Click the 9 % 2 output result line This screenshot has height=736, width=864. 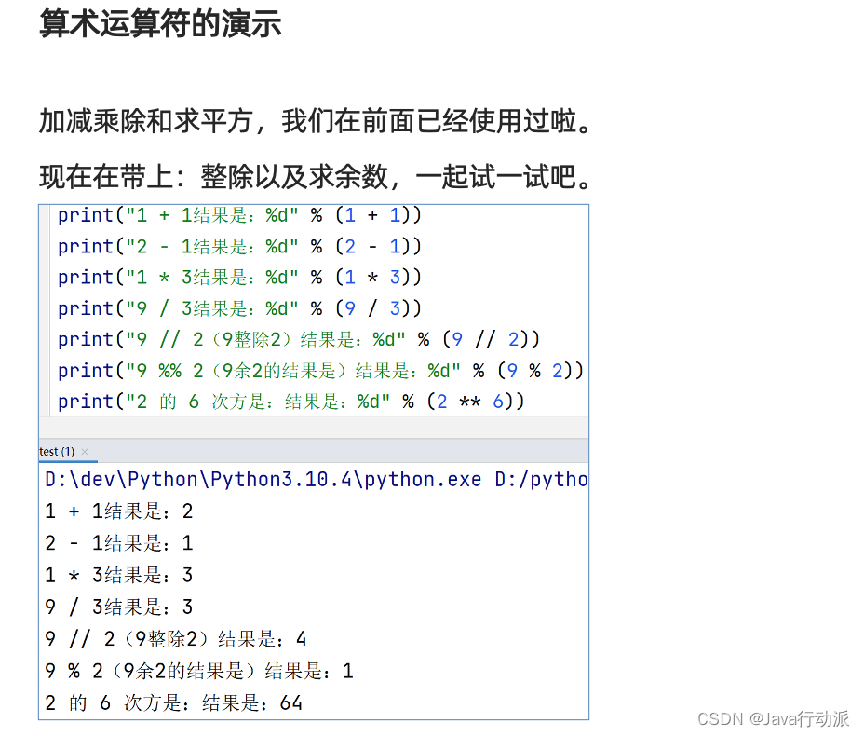pyautogui.click(x=199, y=671)
